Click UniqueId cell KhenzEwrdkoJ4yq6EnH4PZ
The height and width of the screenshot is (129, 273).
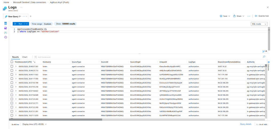coord(170,67)
